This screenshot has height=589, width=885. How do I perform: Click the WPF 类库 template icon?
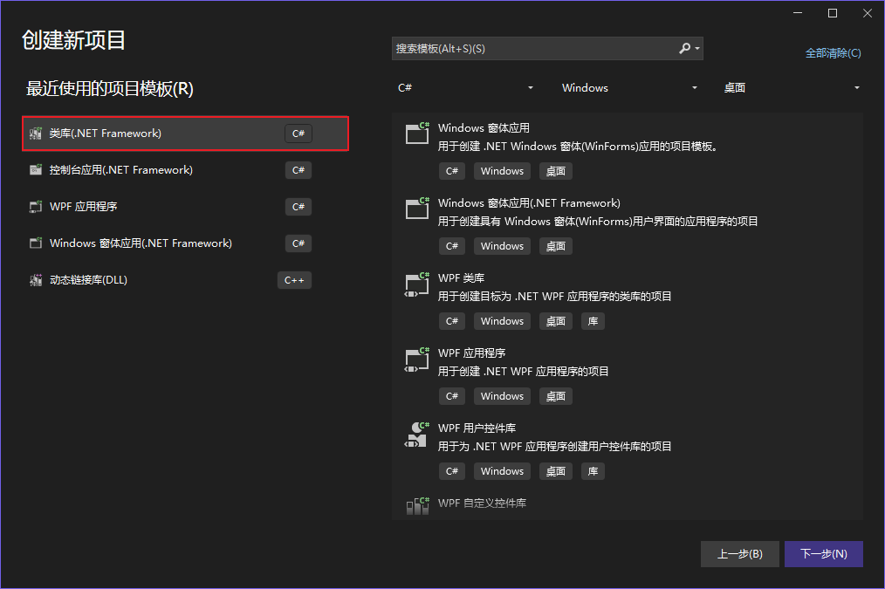(x=416, y=284)
